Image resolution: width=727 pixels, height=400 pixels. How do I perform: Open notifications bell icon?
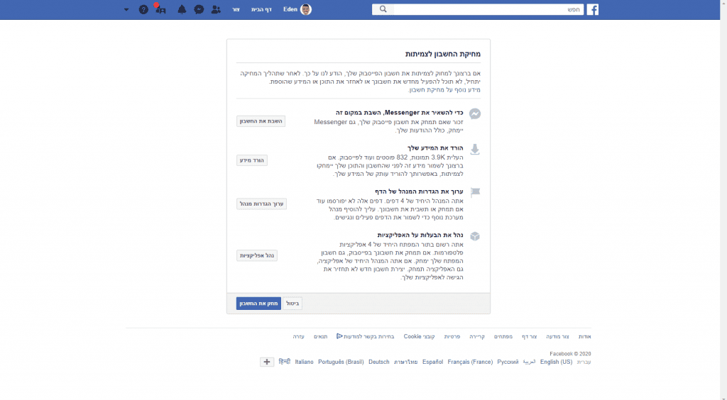(182, 9)
